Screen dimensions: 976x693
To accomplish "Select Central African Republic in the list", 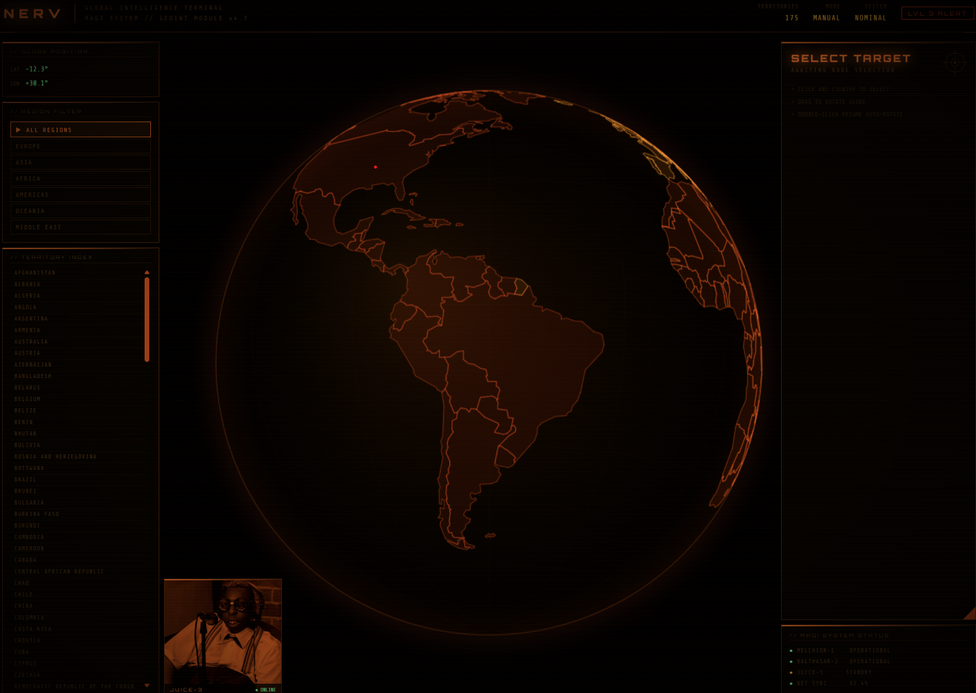I will pos(76,572).
